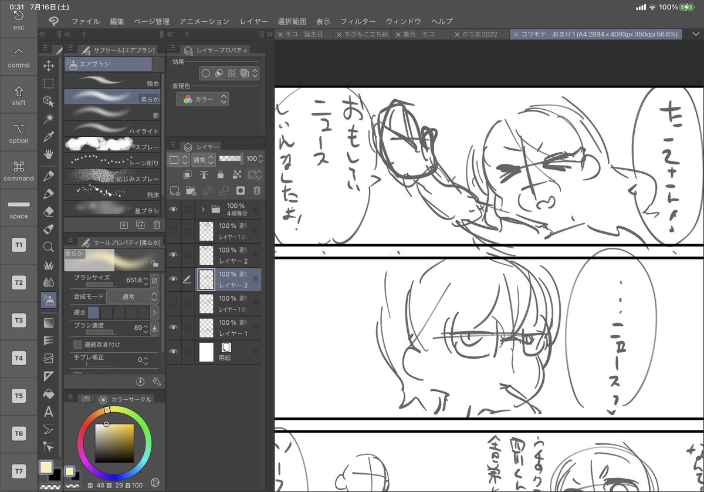Viewport: 704px width, 492px height.
Task: Tap the esc edge key button
Action: coord(19,19)
